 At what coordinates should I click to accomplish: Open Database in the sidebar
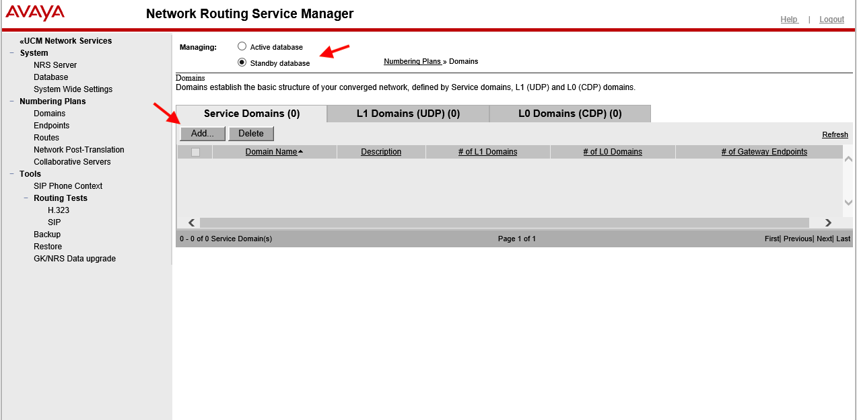[x=51, y=77]
